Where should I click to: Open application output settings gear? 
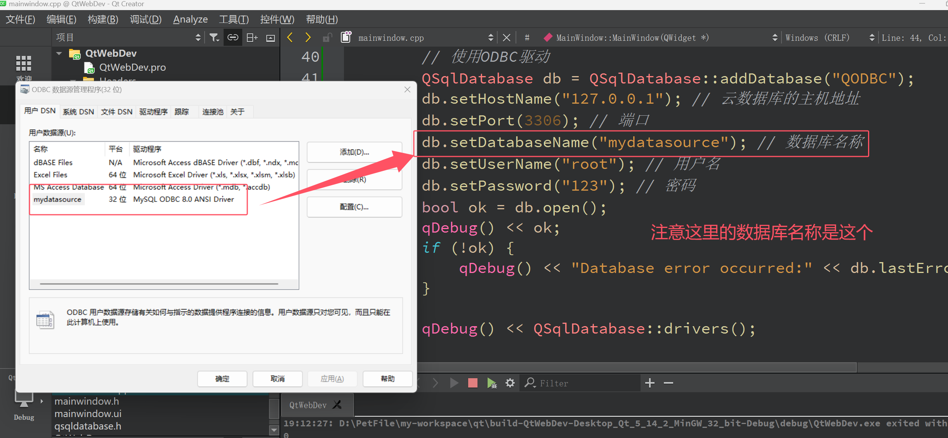[x=510, y=383]
